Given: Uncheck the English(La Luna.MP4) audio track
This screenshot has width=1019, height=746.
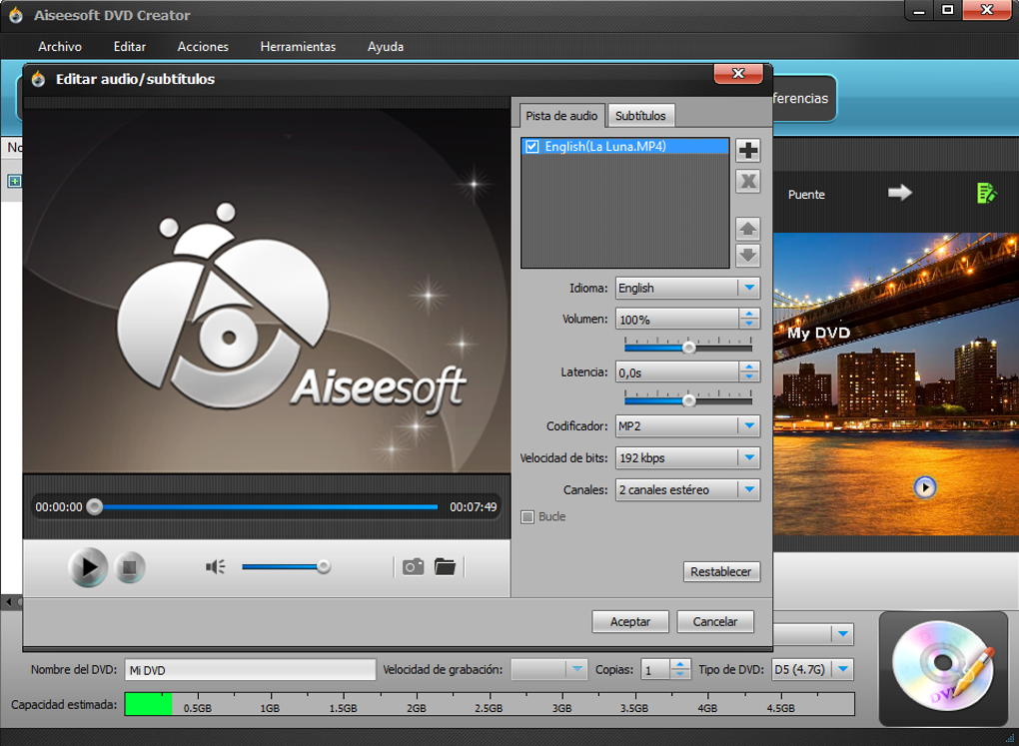Looking at the screenshot, I should (532, 147).
